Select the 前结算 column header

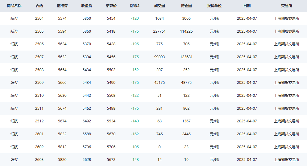pos(62,6)
